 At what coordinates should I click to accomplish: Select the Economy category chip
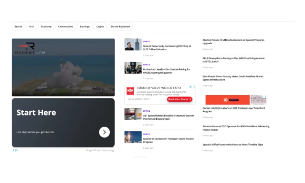[46, 27]
